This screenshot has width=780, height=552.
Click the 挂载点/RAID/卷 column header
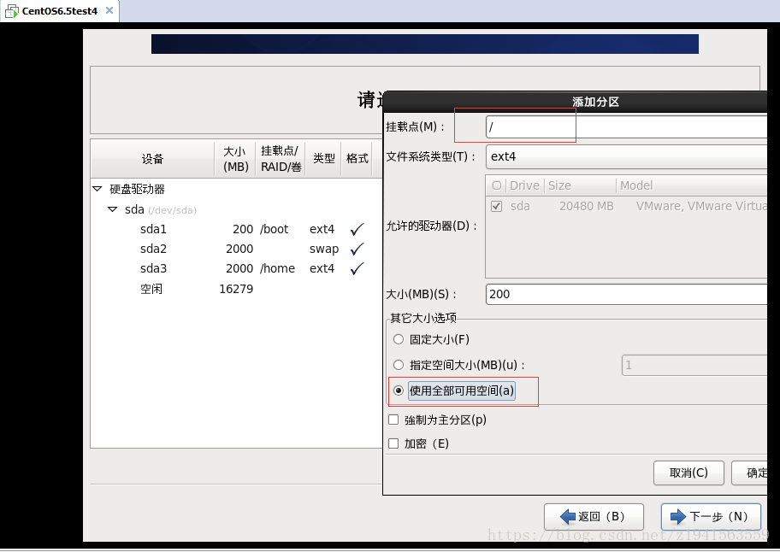coord(281,159)
